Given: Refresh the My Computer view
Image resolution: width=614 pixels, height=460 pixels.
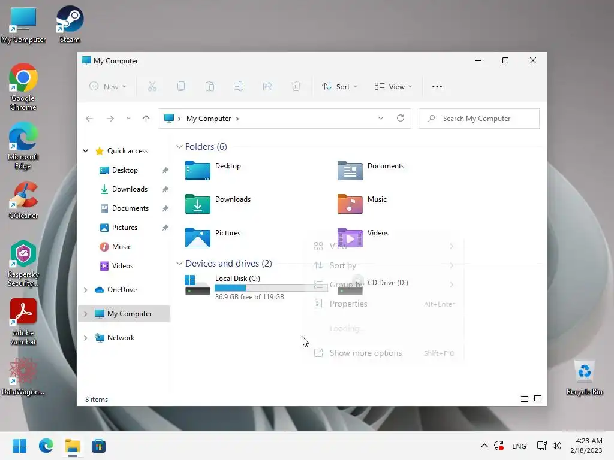Looking at the screenshot, I should pos(400,118).
